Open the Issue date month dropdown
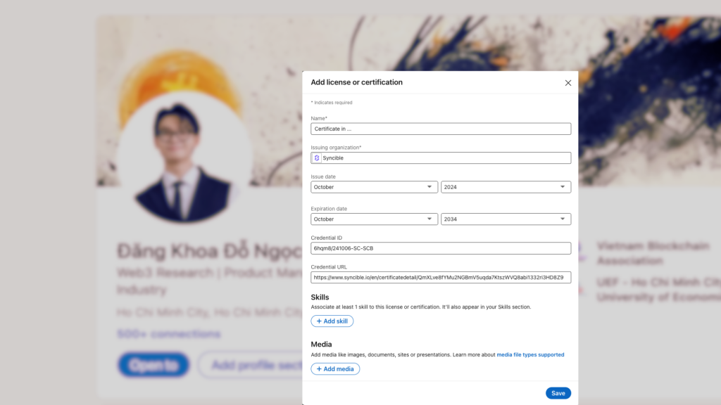 tap(374, 187)
